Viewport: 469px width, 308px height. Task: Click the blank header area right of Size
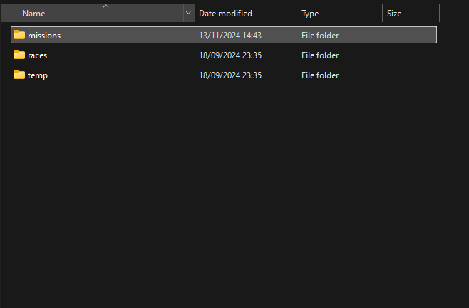453,14
